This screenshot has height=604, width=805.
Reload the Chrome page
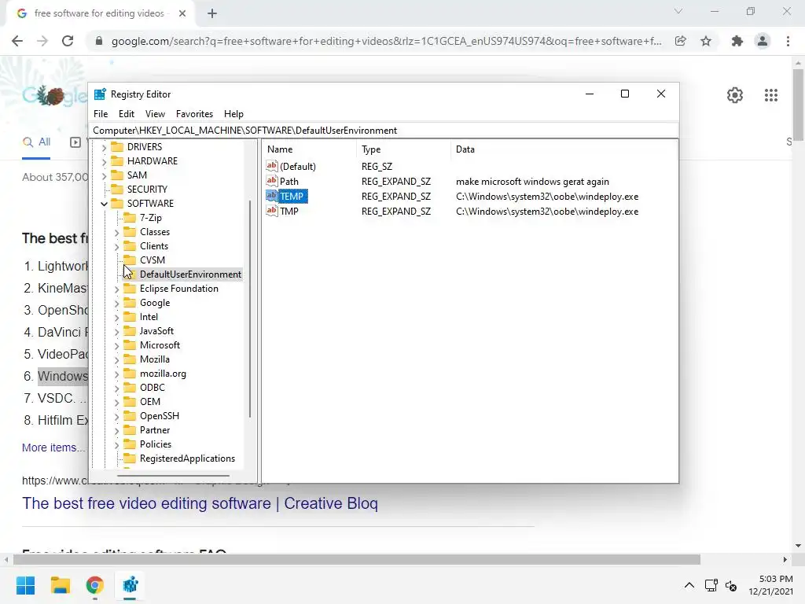click(x=68, y=41)
